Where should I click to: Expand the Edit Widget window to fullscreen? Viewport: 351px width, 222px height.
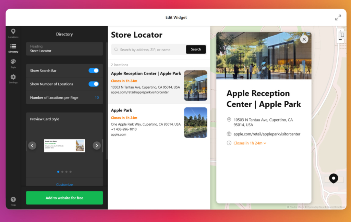pos(338,17)
